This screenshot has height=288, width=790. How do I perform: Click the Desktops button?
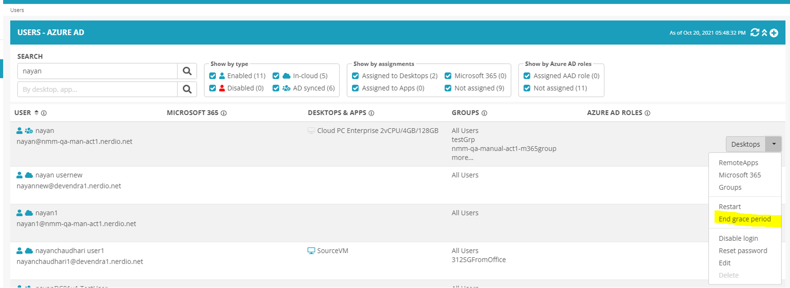tap(745, 144)
